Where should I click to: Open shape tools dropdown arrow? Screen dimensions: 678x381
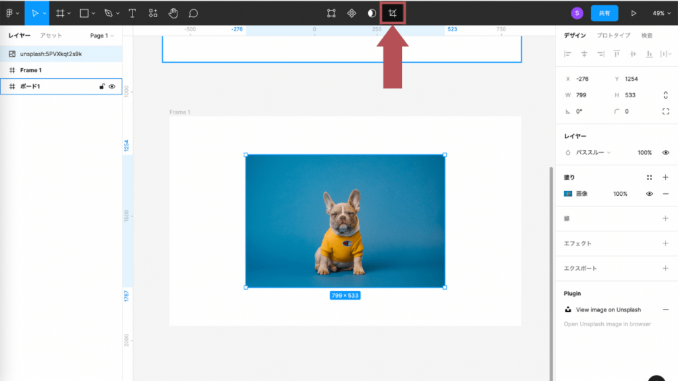point(93,14)
